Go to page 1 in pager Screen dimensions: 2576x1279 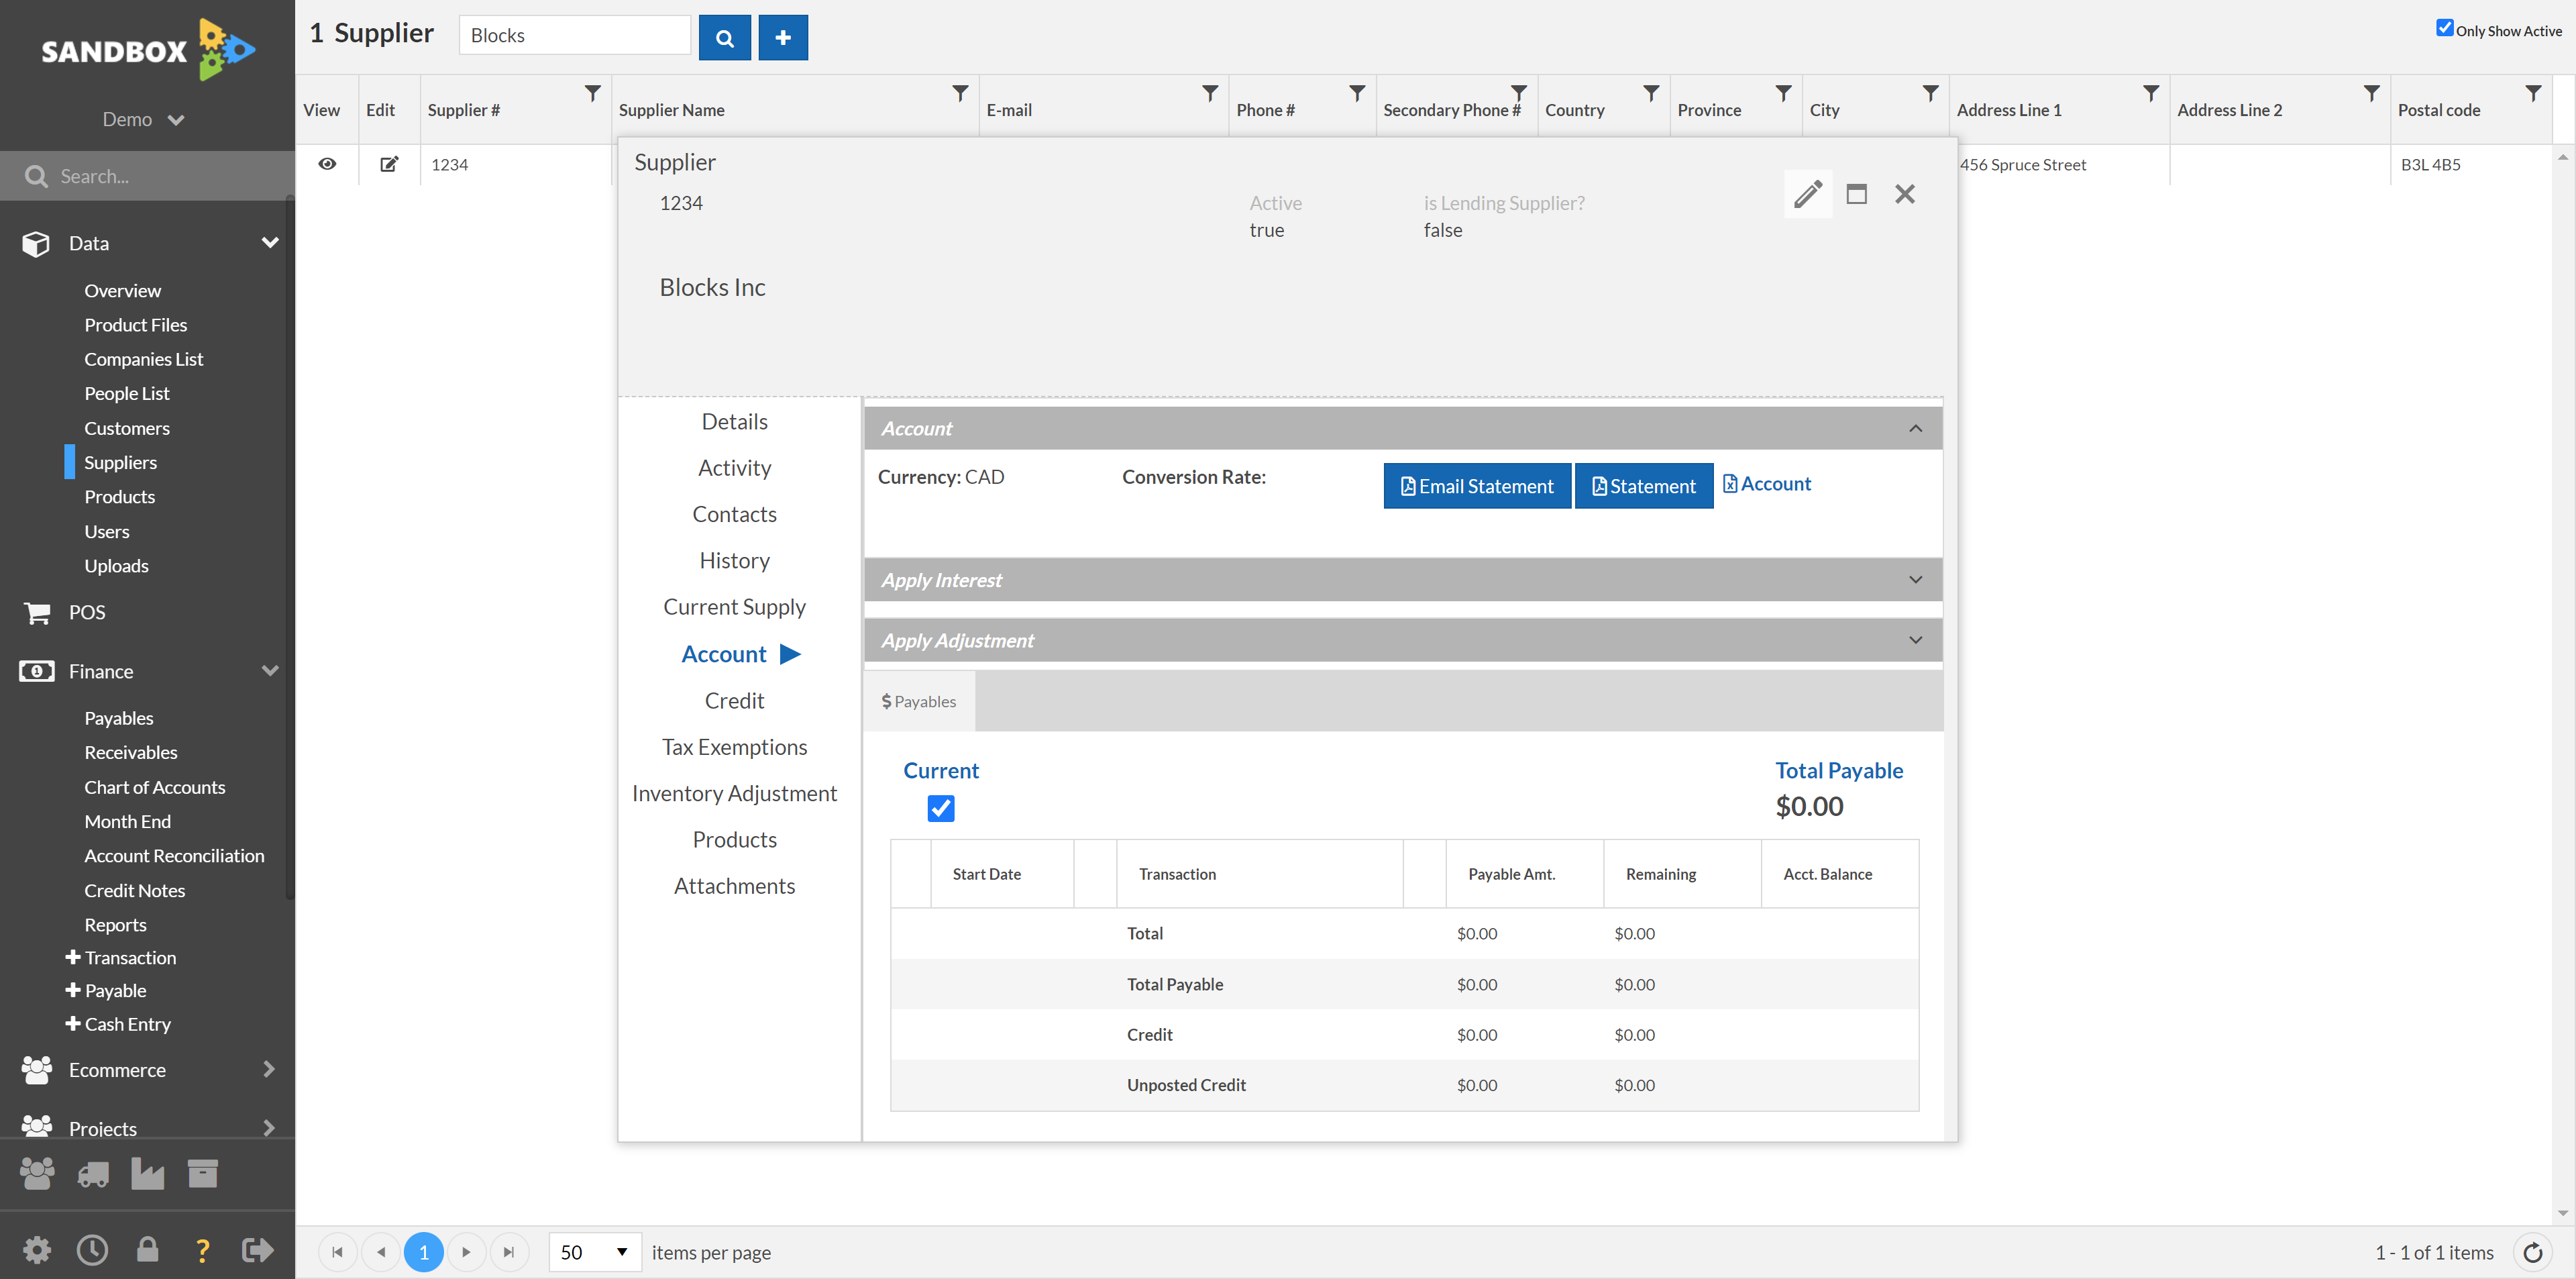pos(423,1252)
